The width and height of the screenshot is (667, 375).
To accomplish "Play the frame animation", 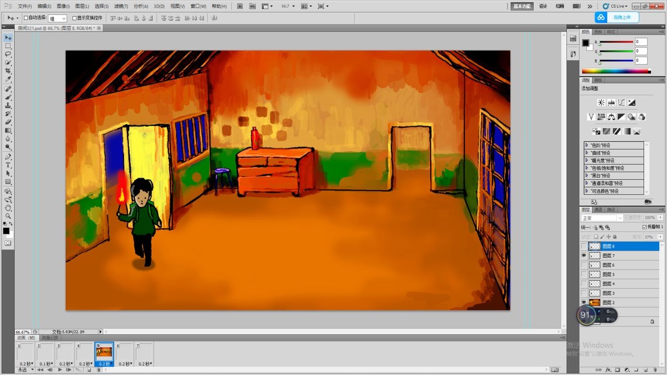I will pos(60,370).
